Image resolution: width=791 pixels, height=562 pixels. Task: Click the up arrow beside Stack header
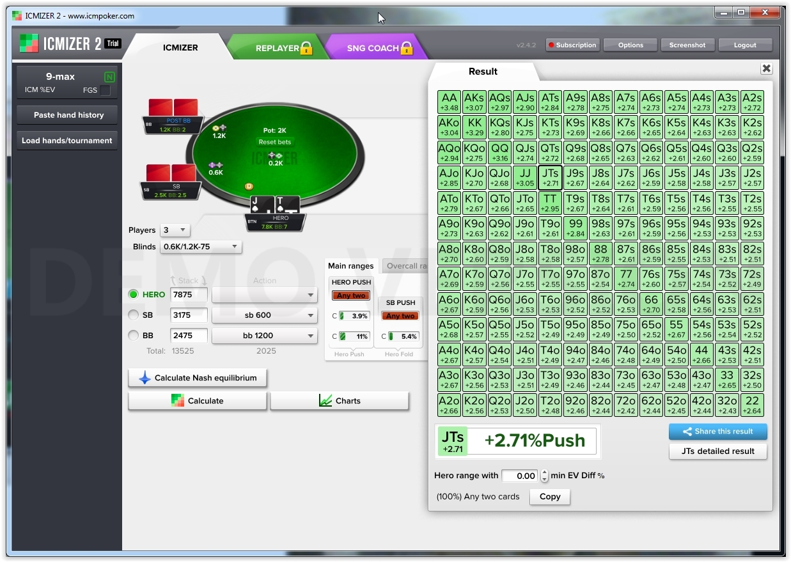(174, 281)
